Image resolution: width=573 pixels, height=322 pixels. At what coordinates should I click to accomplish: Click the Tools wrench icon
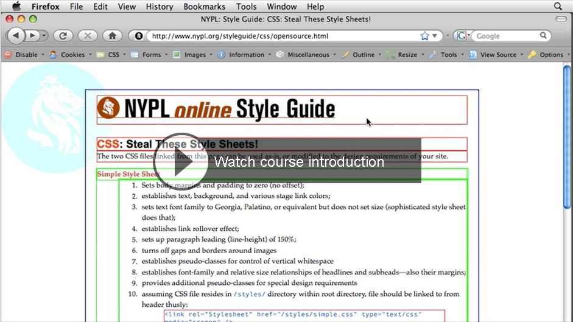pyautogui.click(x=433, y=55)
